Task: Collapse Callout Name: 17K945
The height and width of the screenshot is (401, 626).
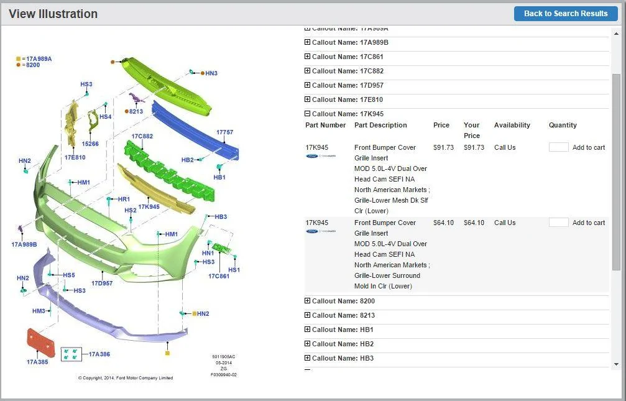Action: (307, 113)
